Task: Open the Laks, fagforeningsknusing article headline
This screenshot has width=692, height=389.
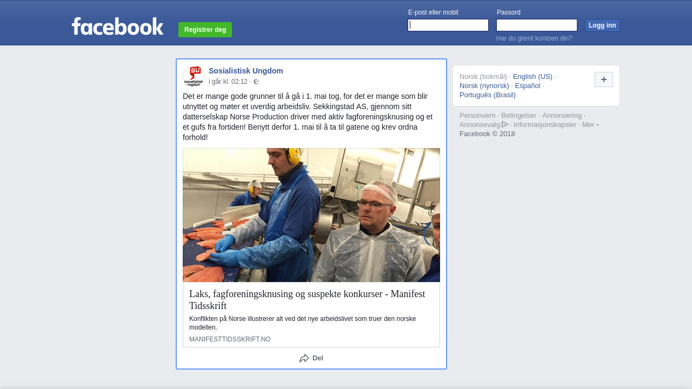Action: click(307, 300)
